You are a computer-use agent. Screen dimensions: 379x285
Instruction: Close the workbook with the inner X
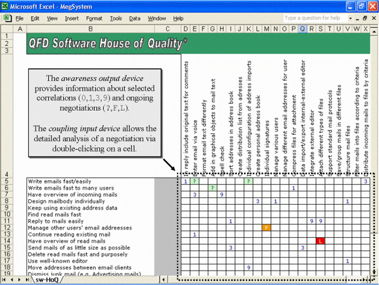374,18
